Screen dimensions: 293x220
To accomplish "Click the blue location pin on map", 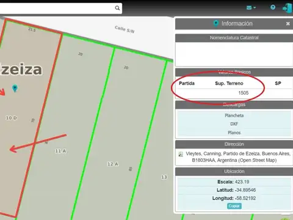I will pyautogui.click(x=15, y=88).
